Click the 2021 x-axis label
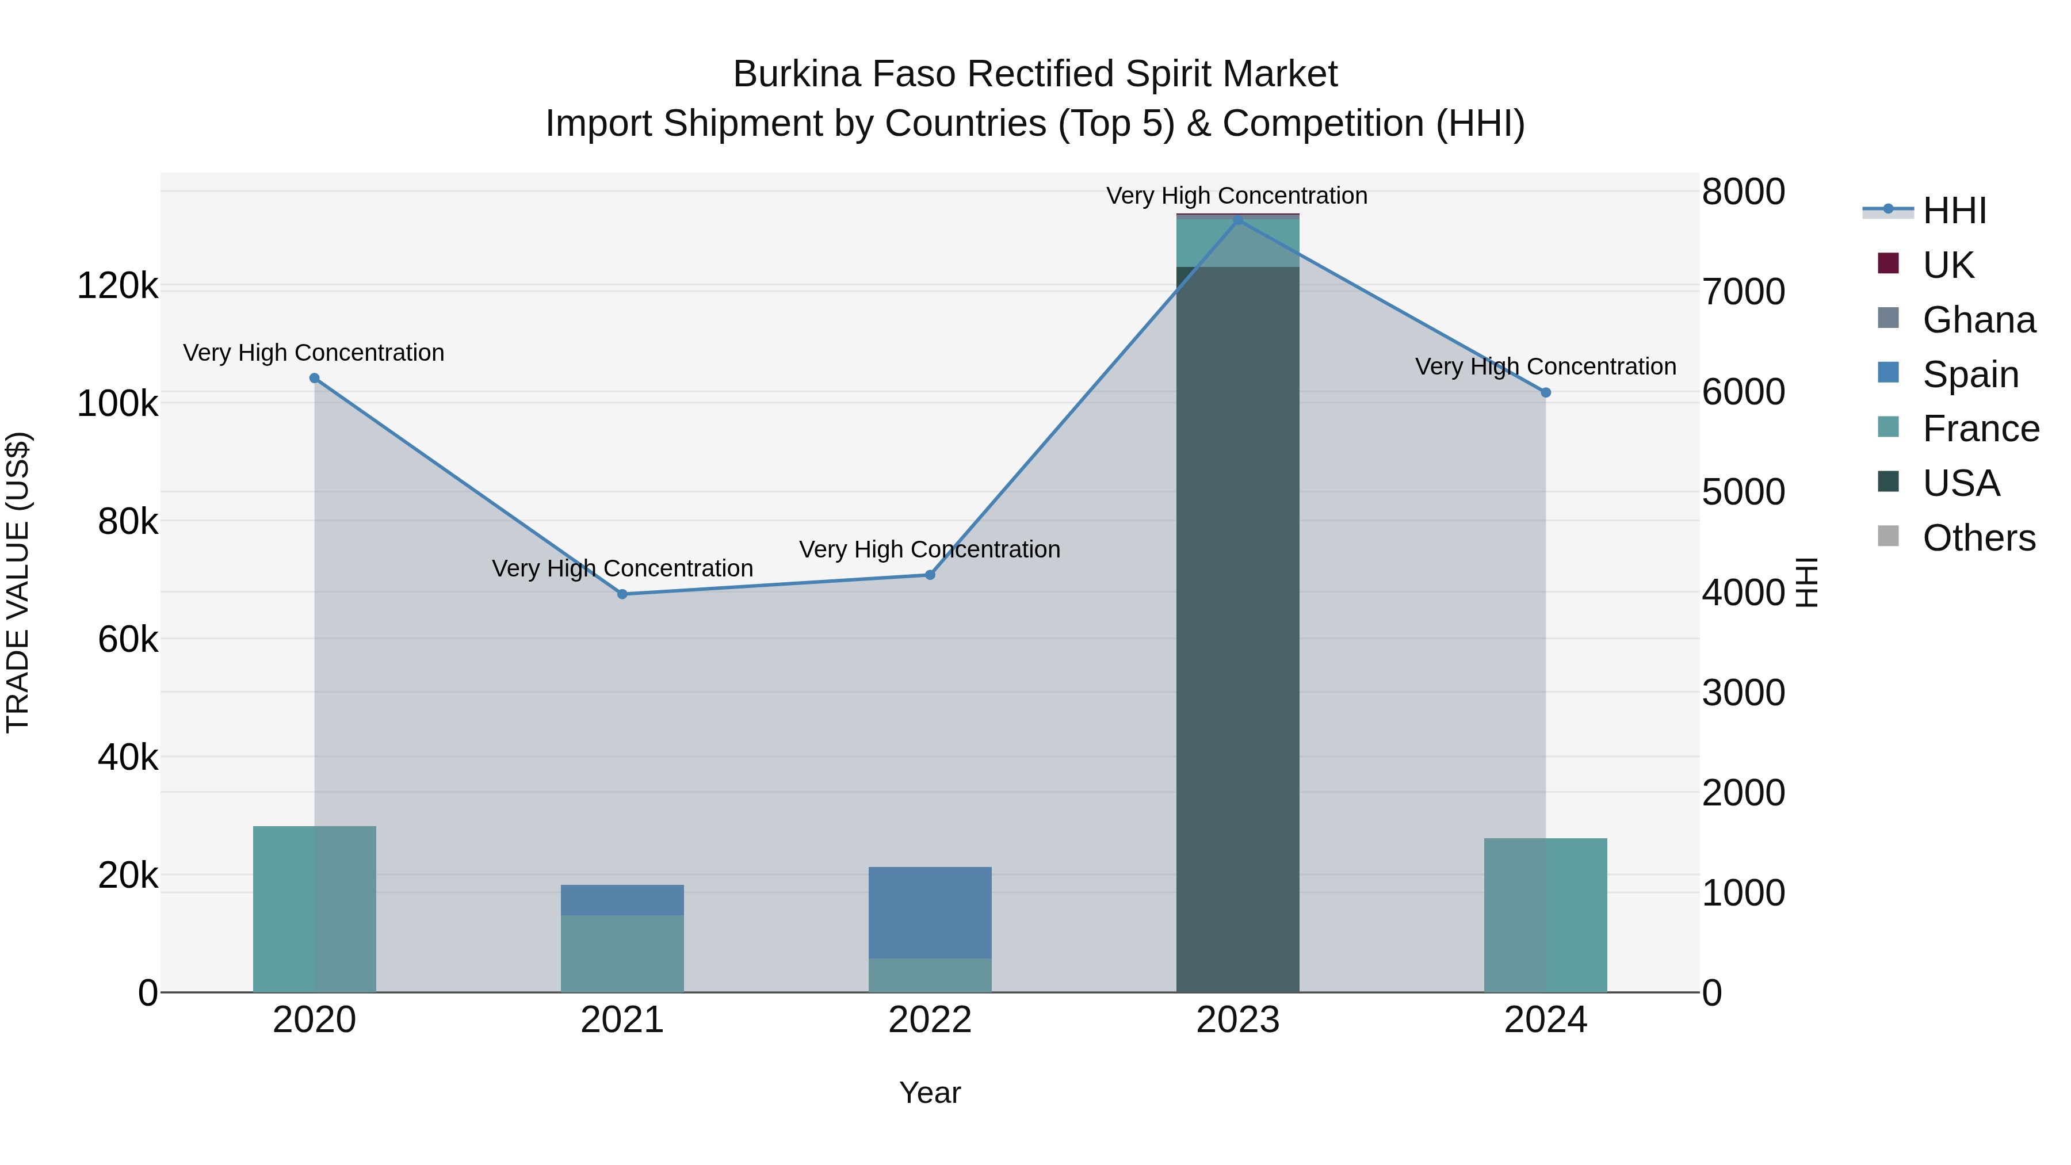This screenshot has width=2071, height=1165. click(x=622, y=1020)
